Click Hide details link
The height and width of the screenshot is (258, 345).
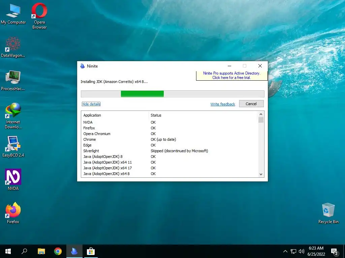pos(91,104)
